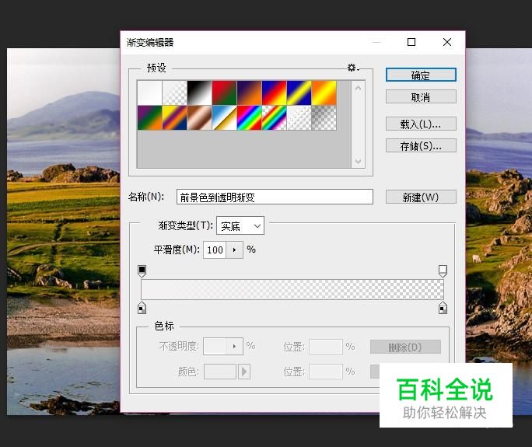
Task: Select the right color stop below bar
Action: coord(443,308)
